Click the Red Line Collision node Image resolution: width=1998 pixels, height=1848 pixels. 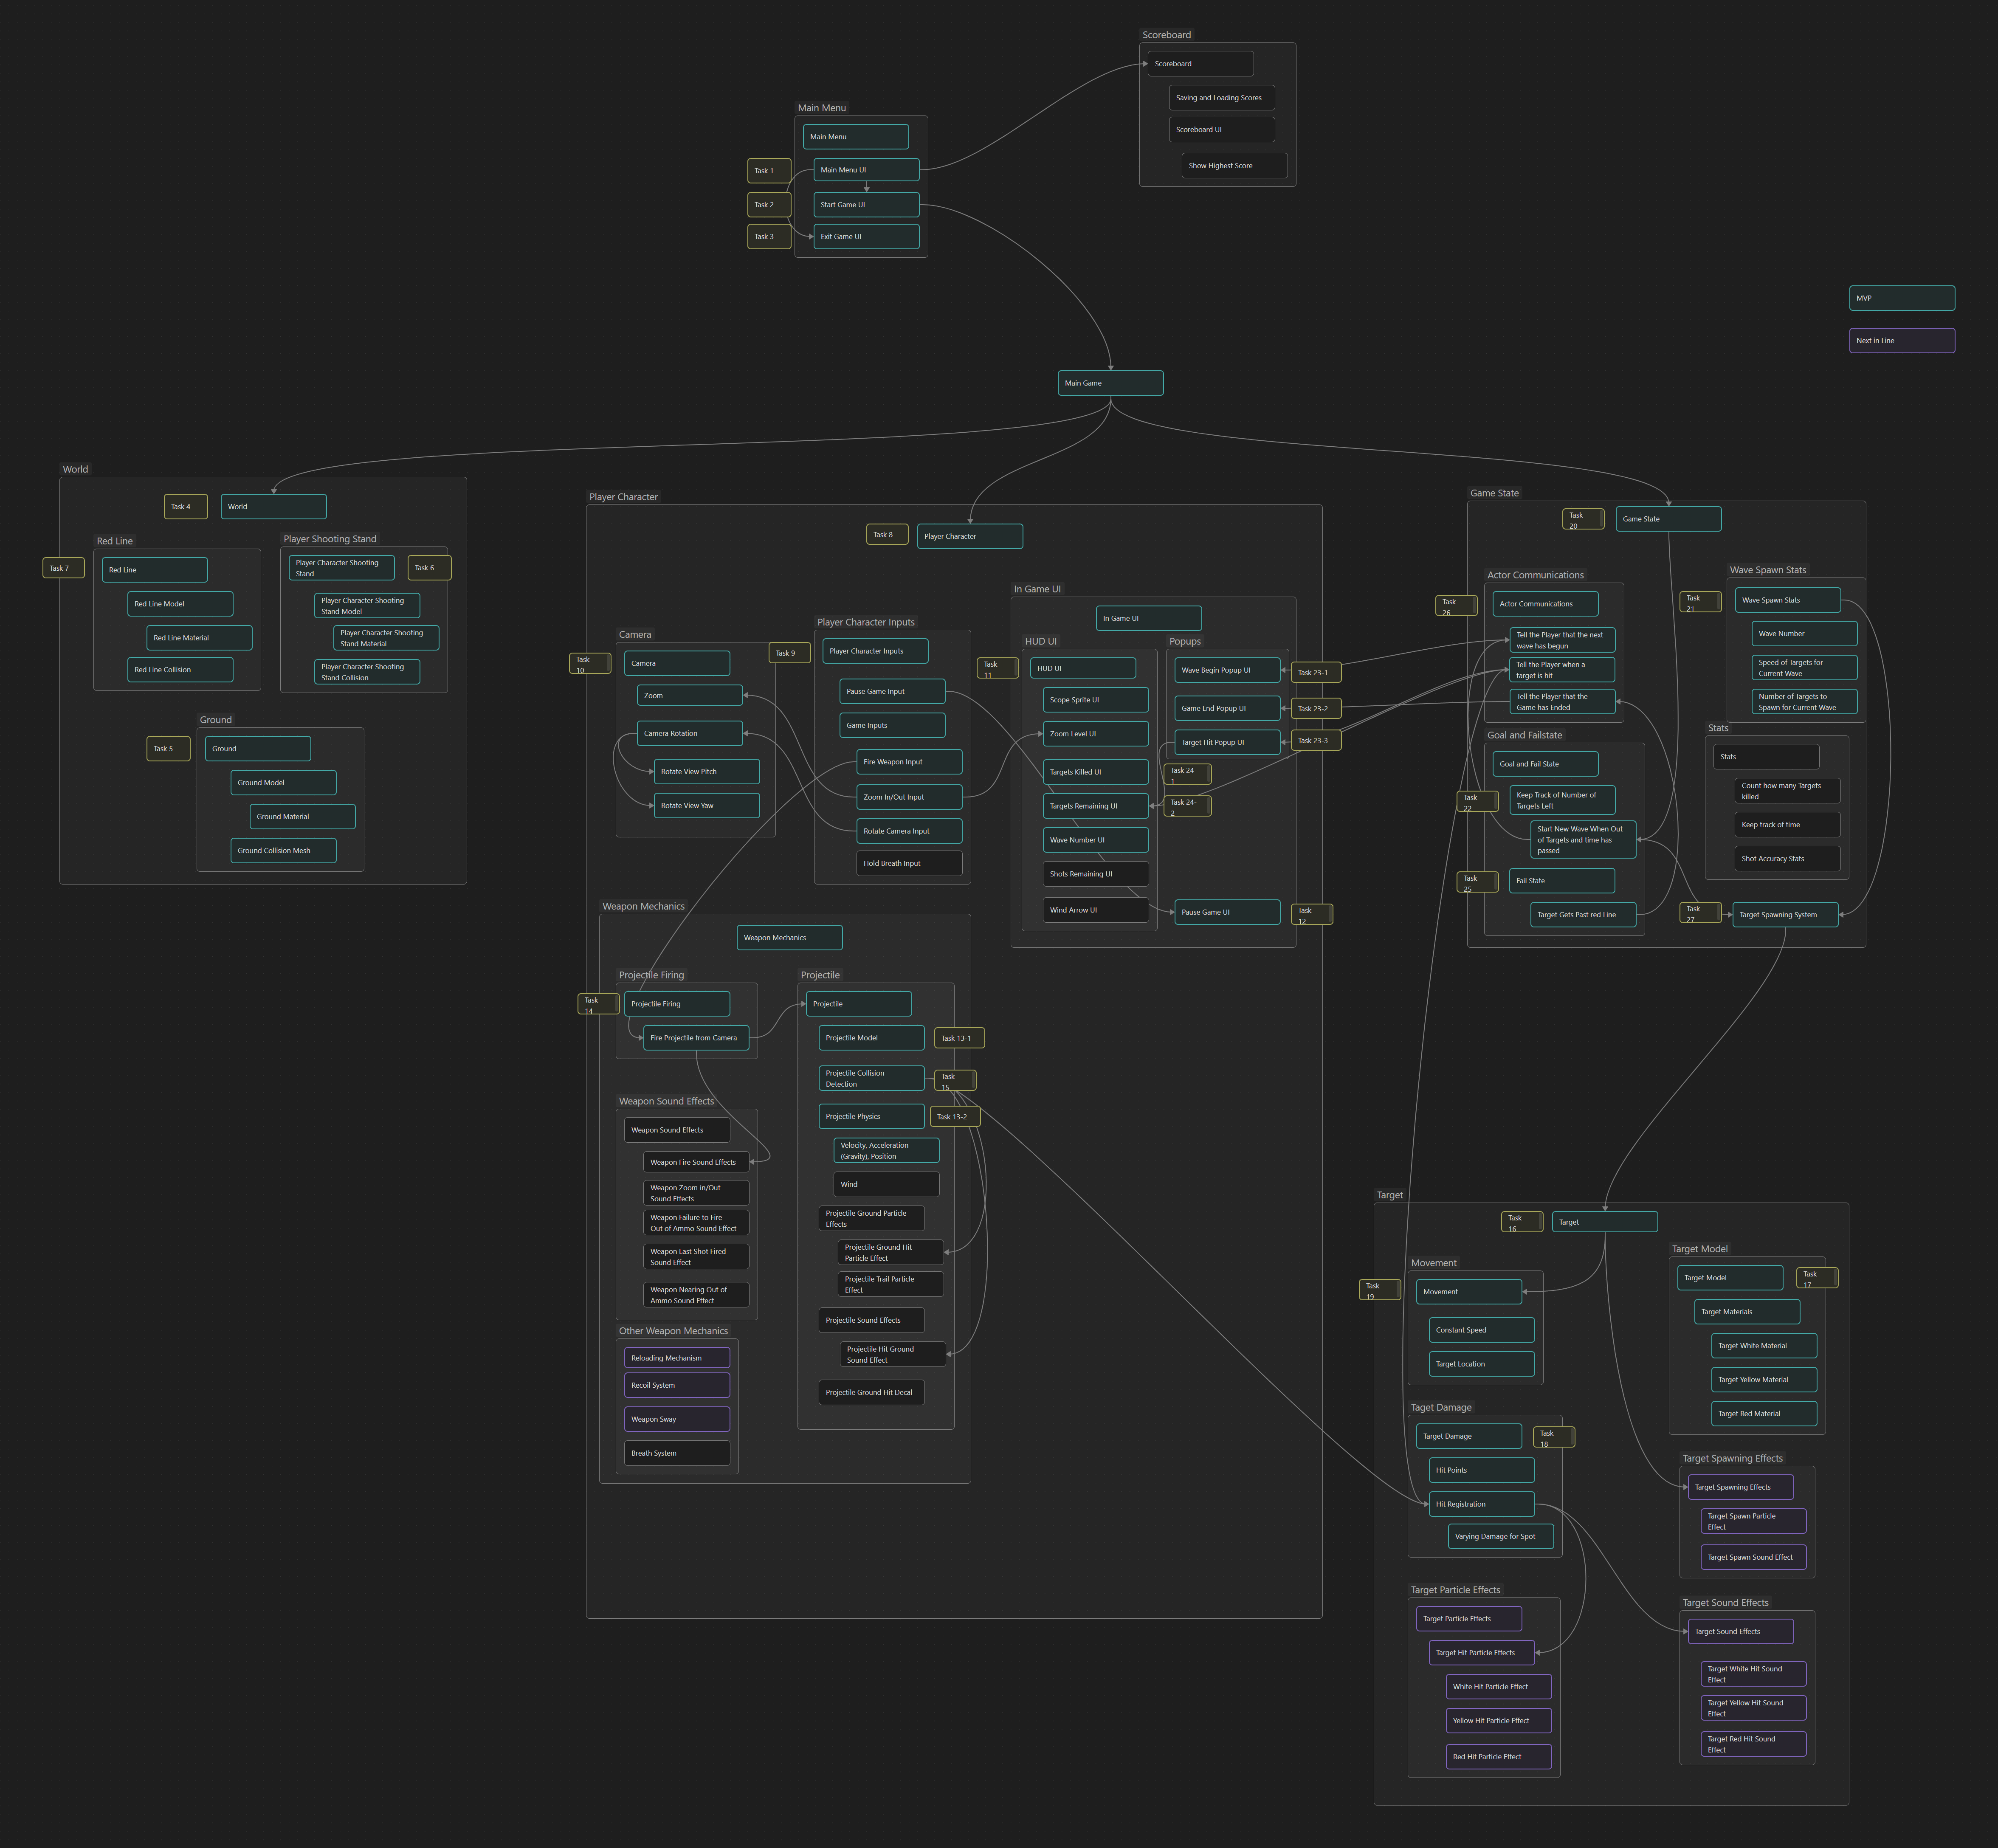click(x=180, y=670)
